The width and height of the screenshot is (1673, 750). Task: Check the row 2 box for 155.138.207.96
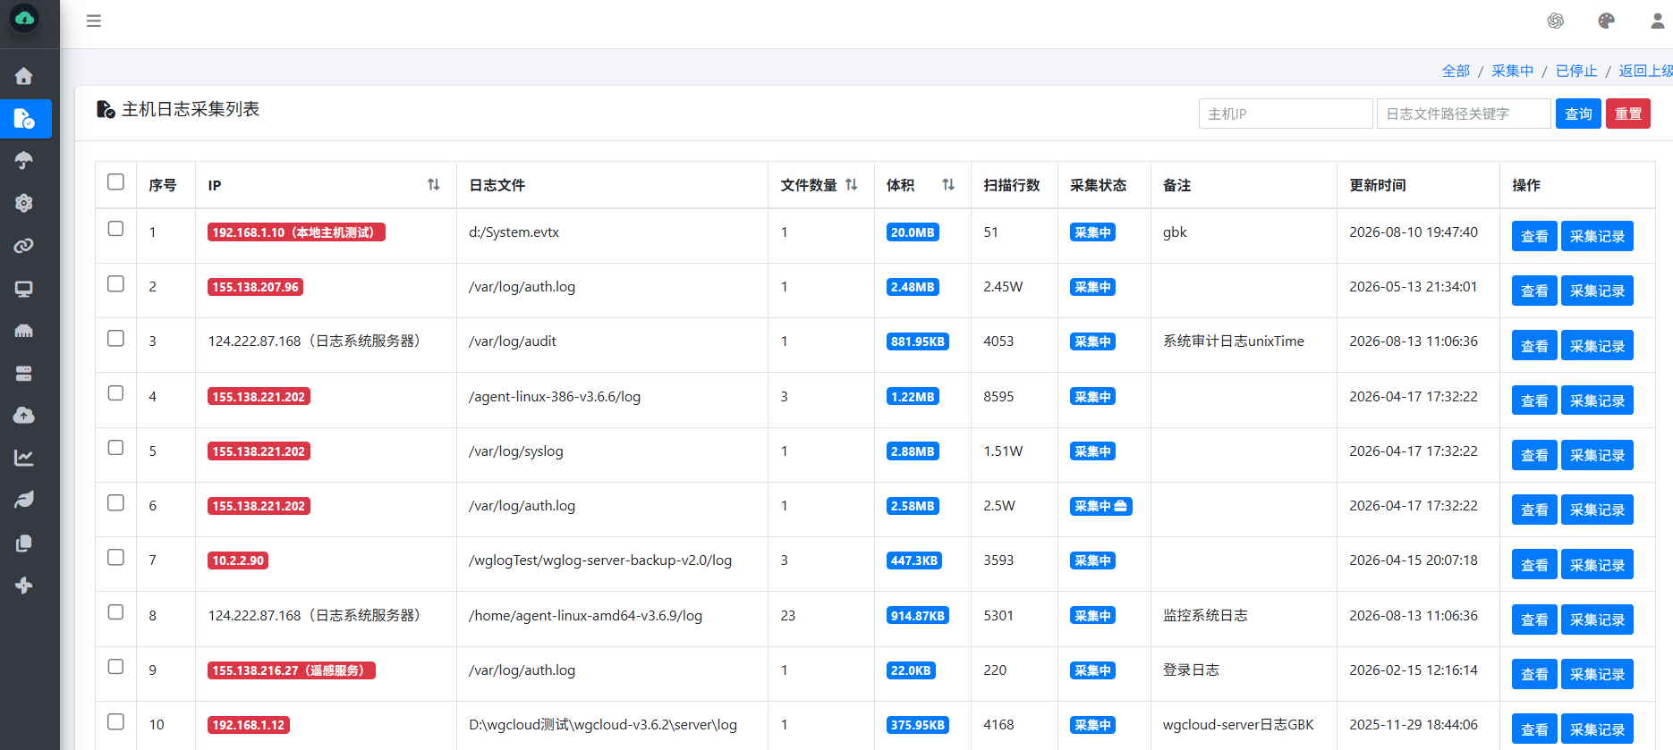(115, 283)
